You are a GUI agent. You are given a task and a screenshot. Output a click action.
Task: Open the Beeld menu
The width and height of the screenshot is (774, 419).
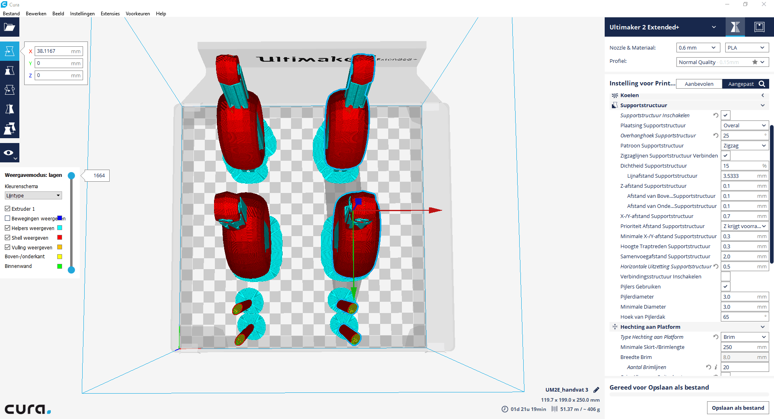coord(58,13)
